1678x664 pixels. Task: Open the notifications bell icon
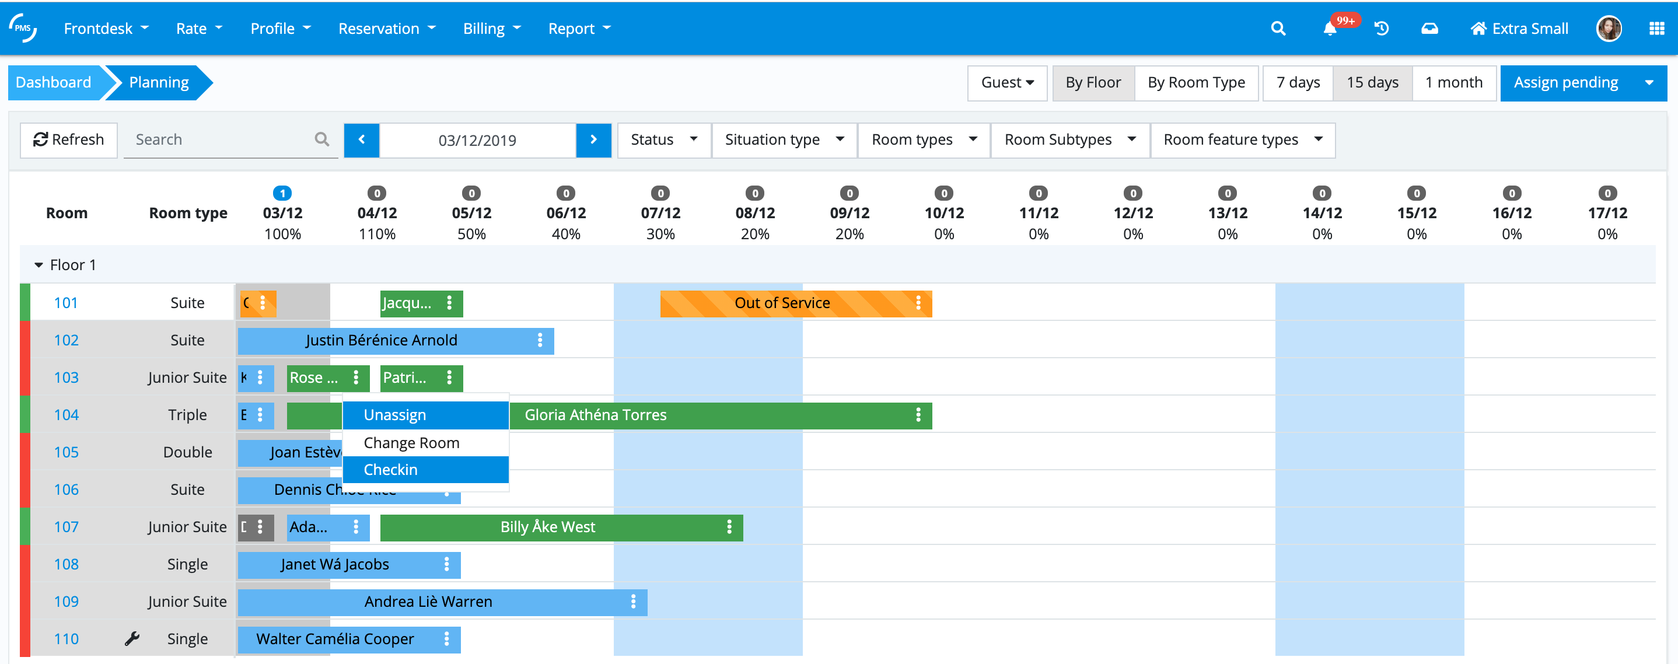[x=1330, y=29]
